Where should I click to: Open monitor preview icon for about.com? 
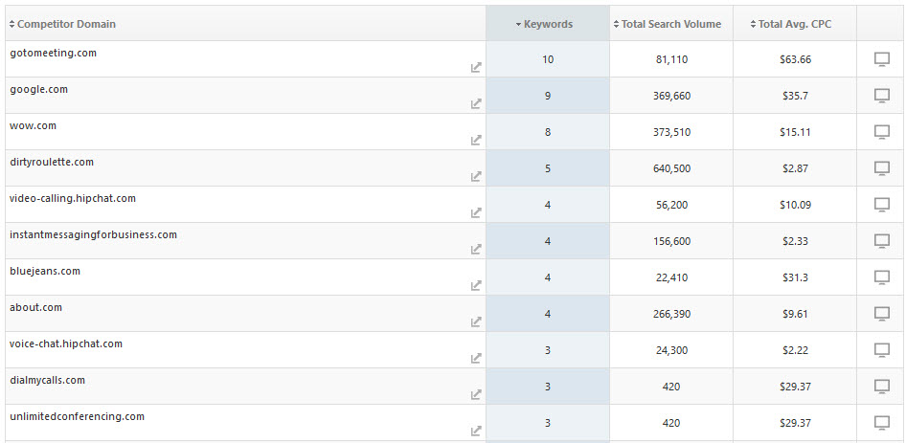(x=882, y=314)
